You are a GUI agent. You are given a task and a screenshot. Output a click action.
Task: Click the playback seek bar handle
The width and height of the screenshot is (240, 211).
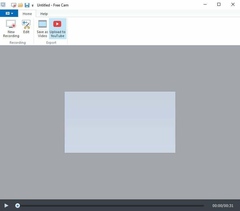pyautogui.click(x=17, y=205)
